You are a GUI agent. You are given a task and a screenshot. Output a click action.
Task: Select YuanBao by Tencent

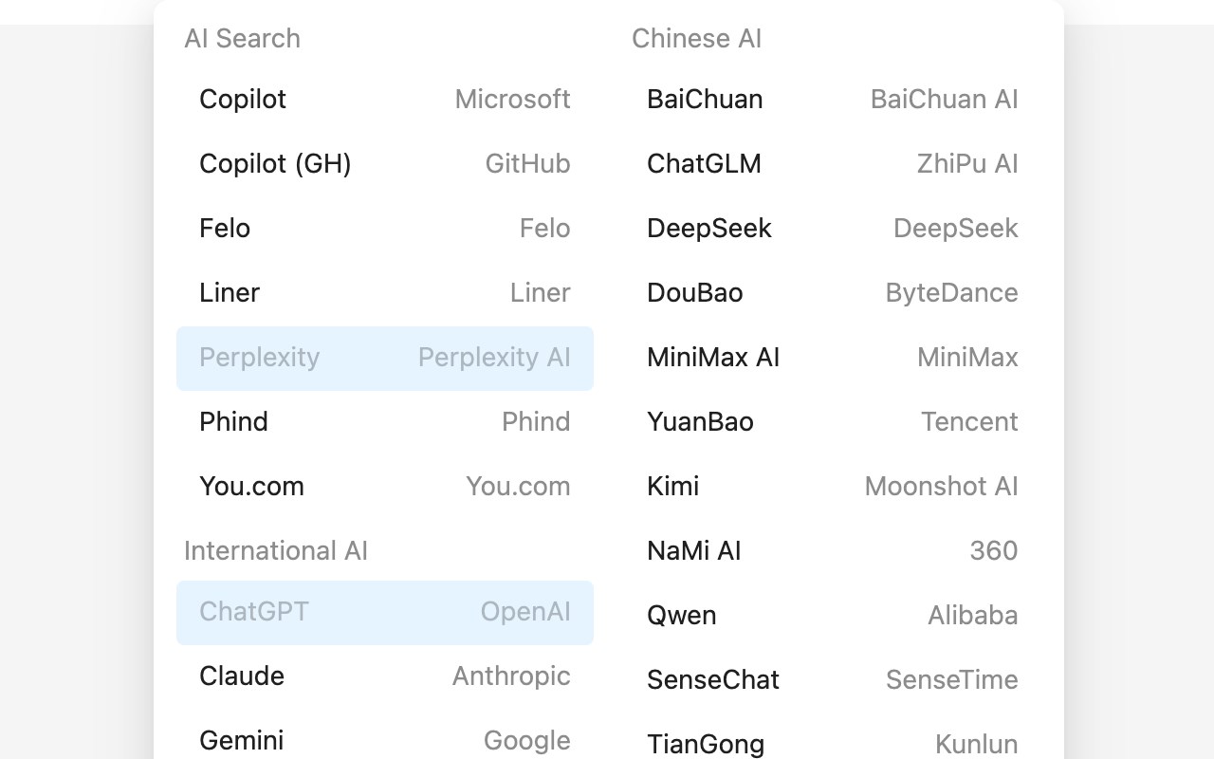(833, 422)
